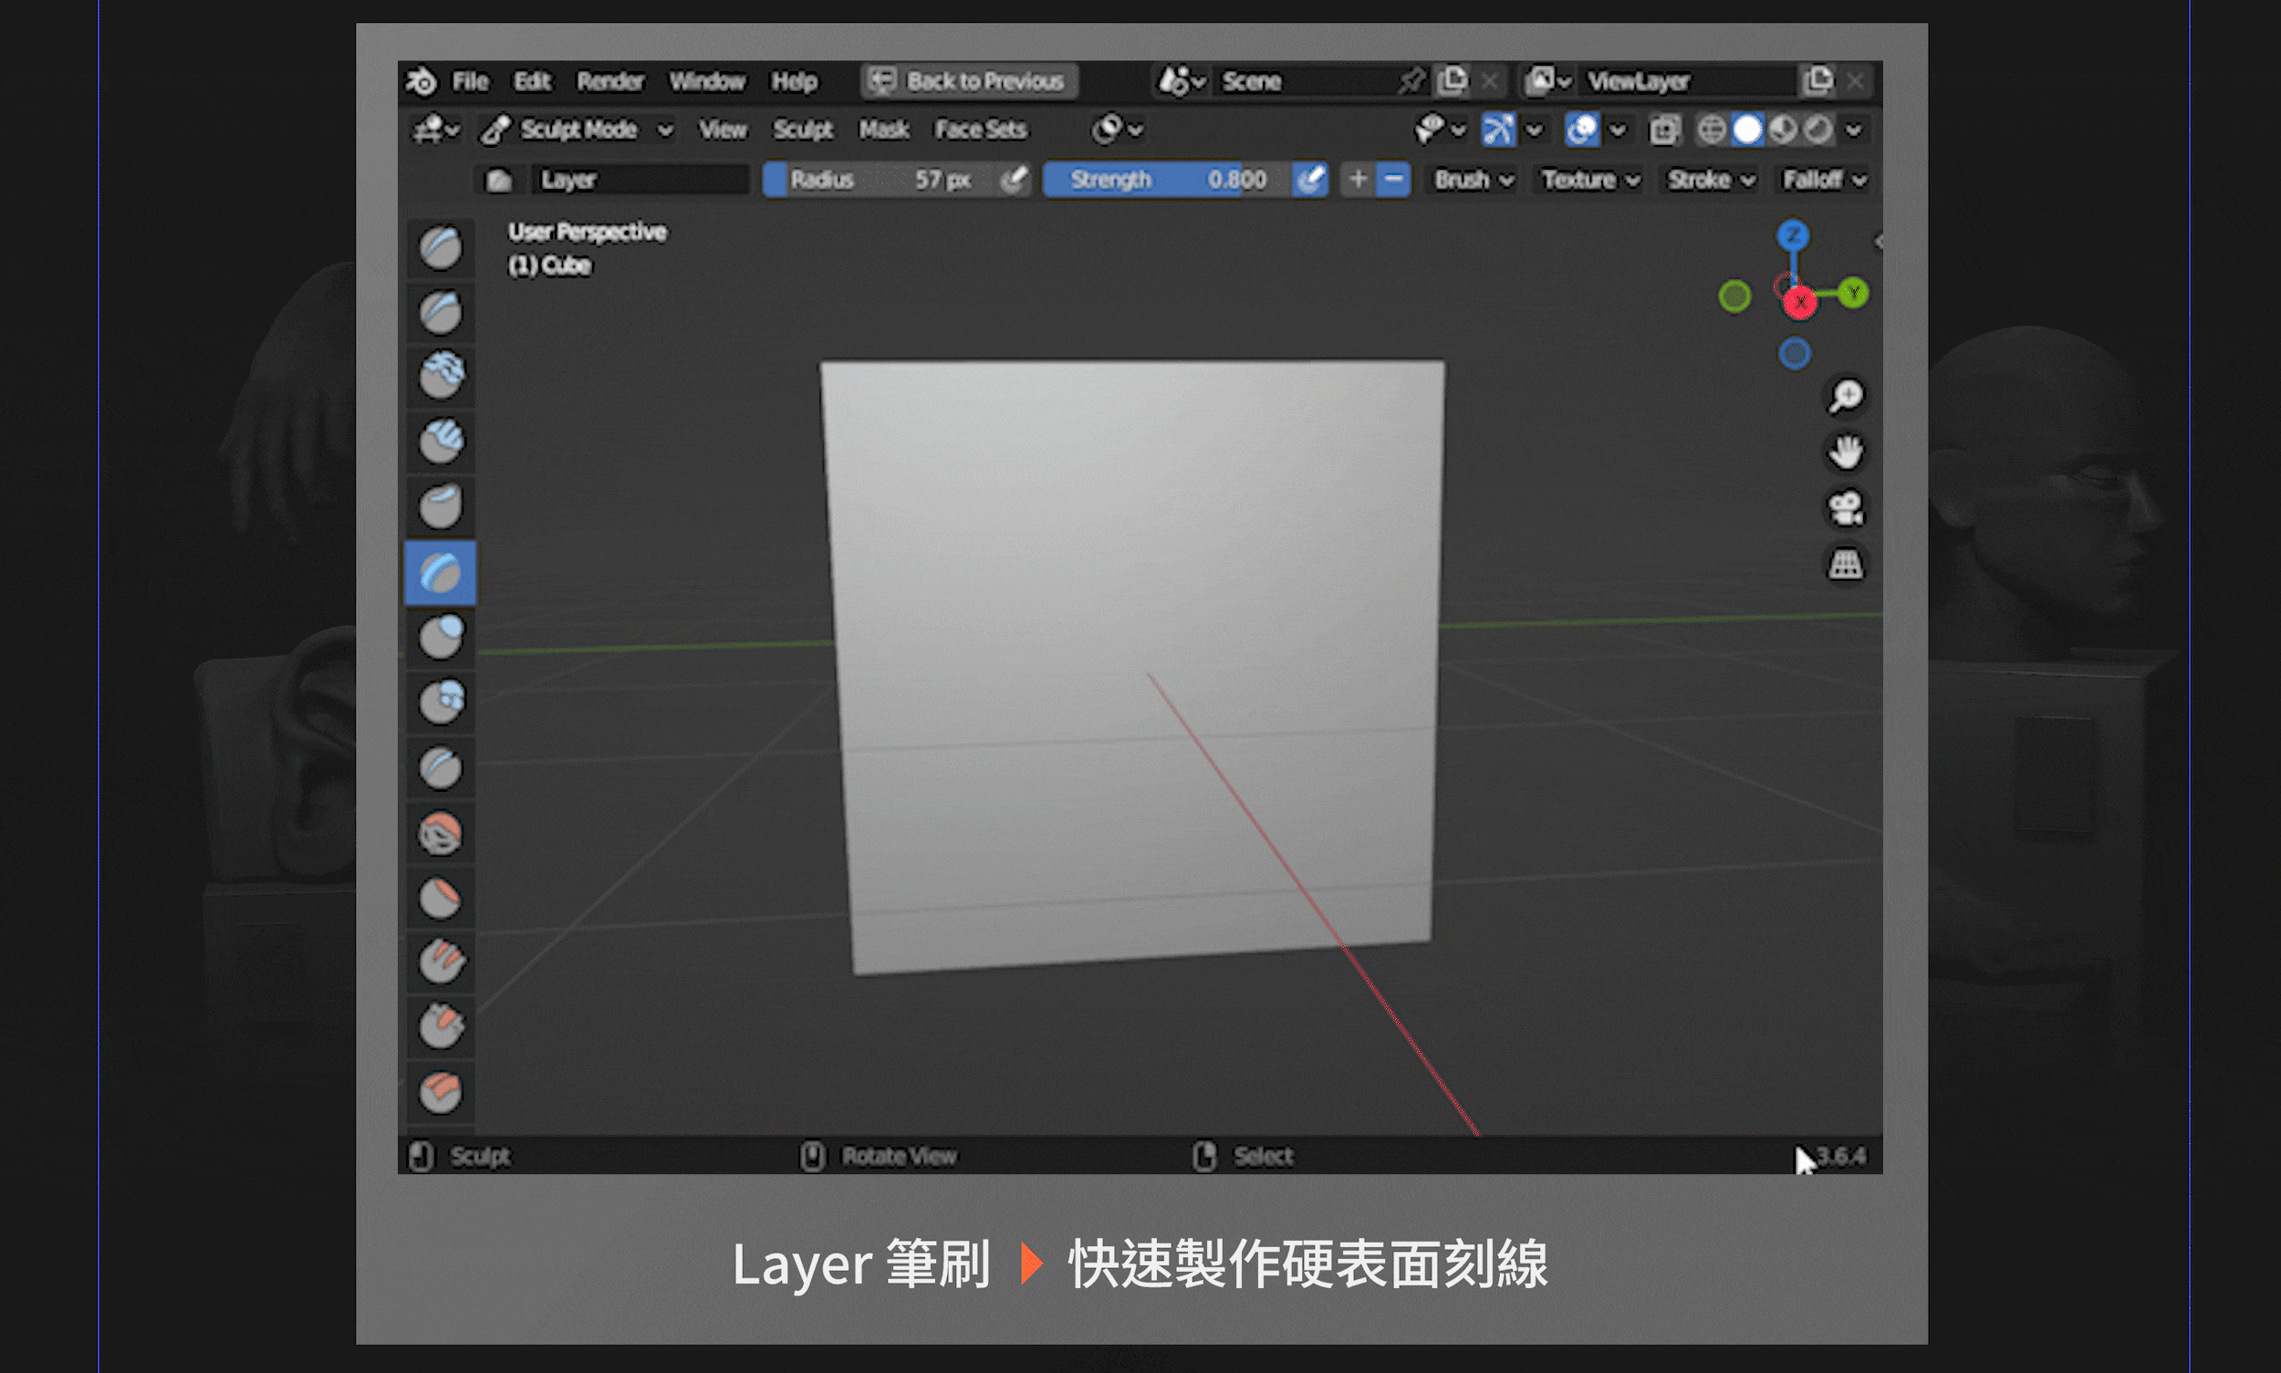Click the Texture popover button
2281x1373 pixels.
point(1589,179)
